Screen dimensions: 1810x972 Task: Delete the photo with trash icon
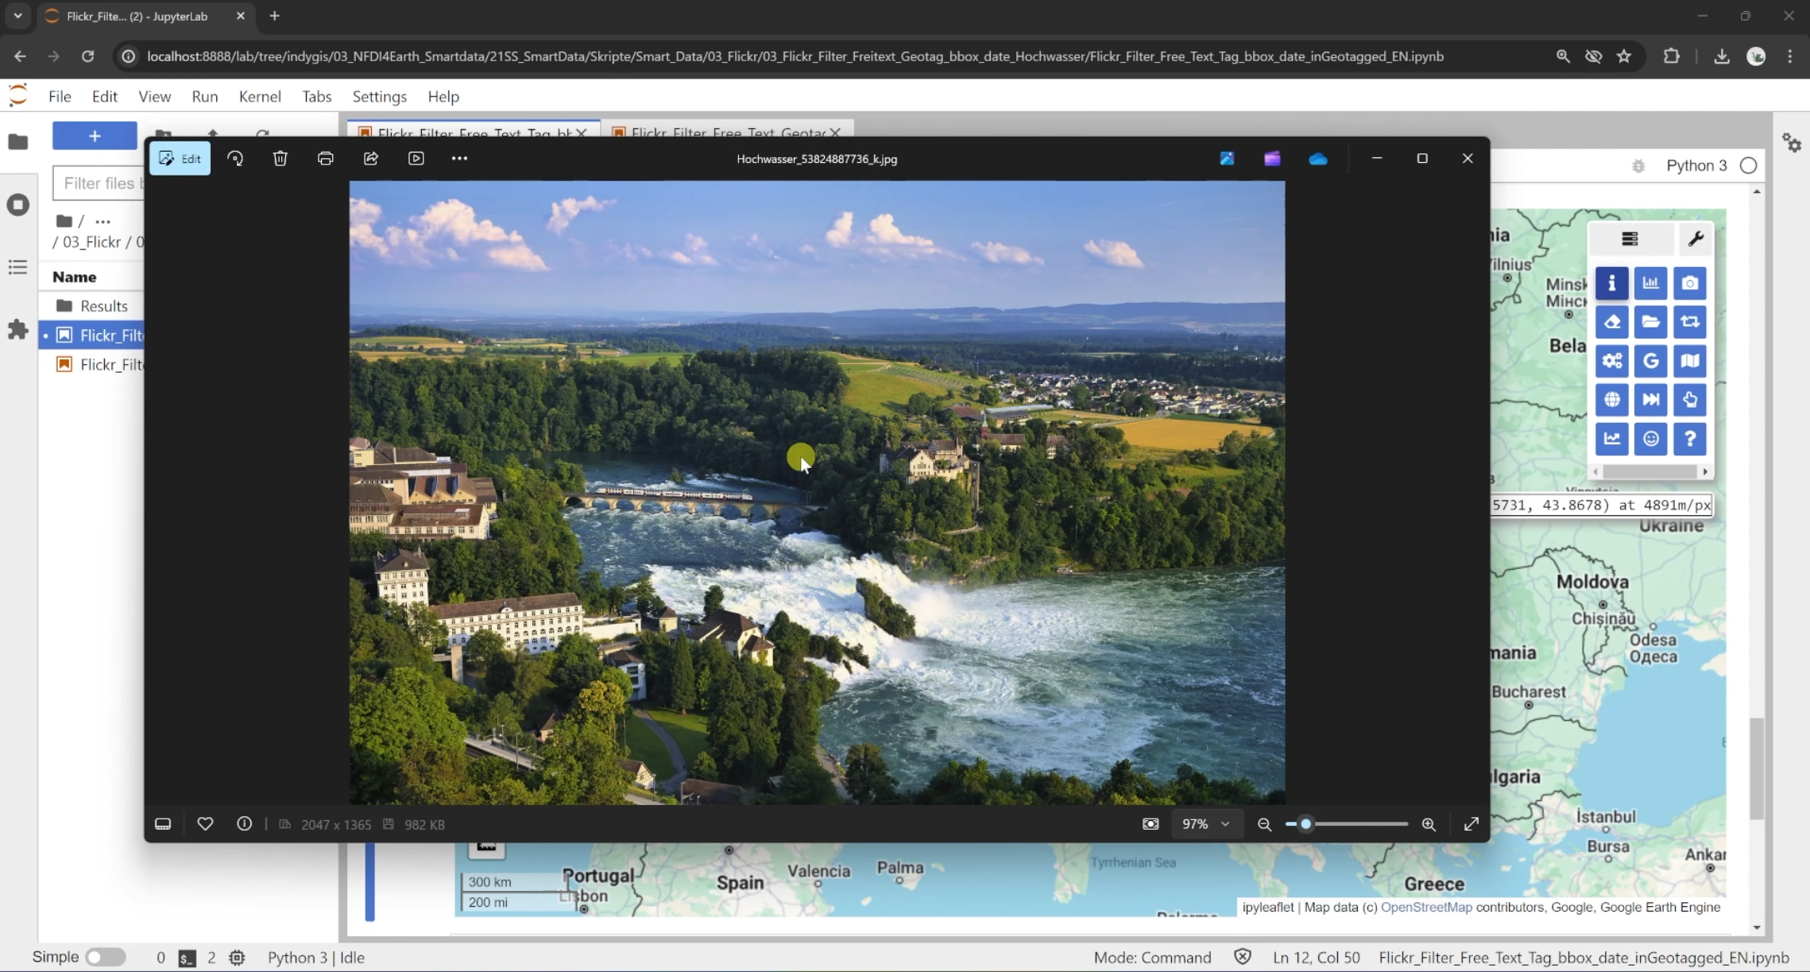pyautogui.click(x=280, y=158)
